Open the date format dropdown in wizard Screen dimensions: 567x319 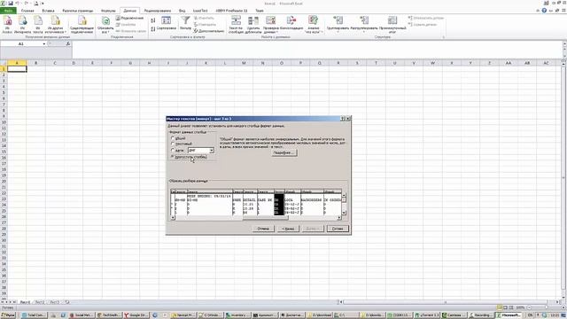[x=212, y=150]
